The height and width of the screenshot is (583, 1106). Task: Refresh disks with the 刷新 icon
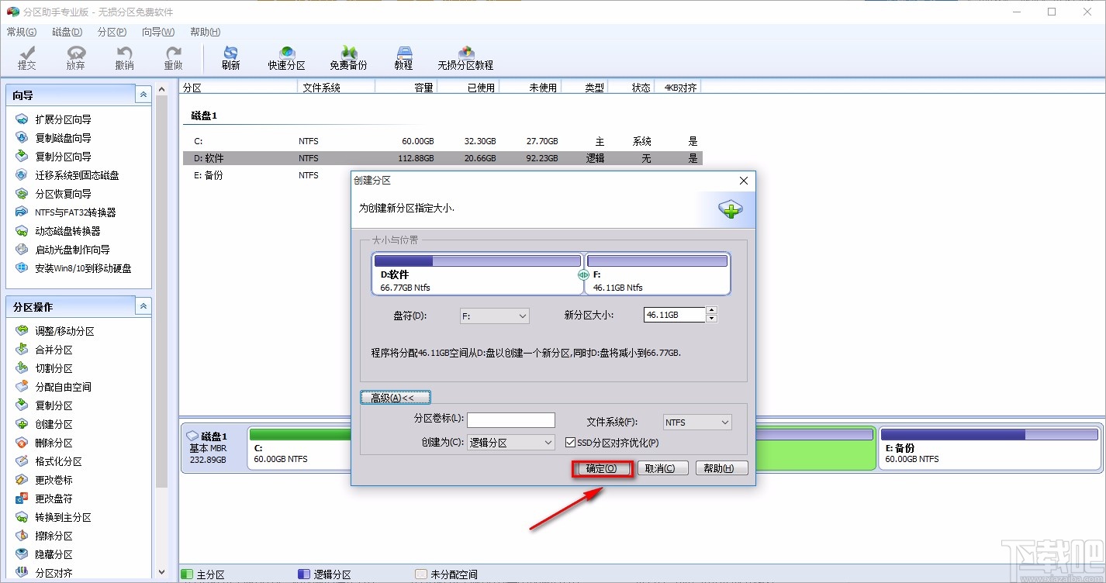click(230, 57)
